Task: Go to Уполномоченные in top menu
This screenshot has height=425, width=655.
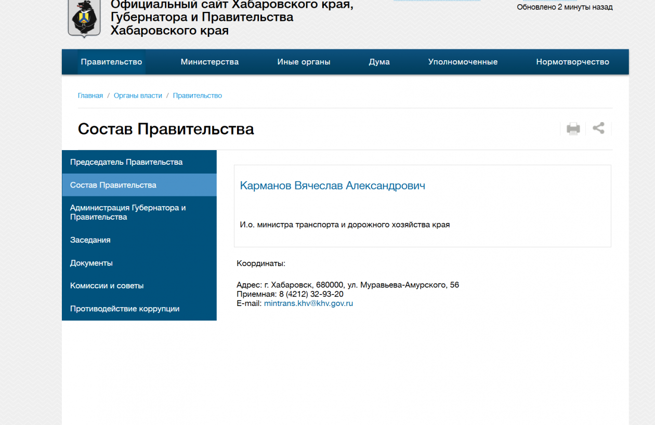Action: (463, 62)
